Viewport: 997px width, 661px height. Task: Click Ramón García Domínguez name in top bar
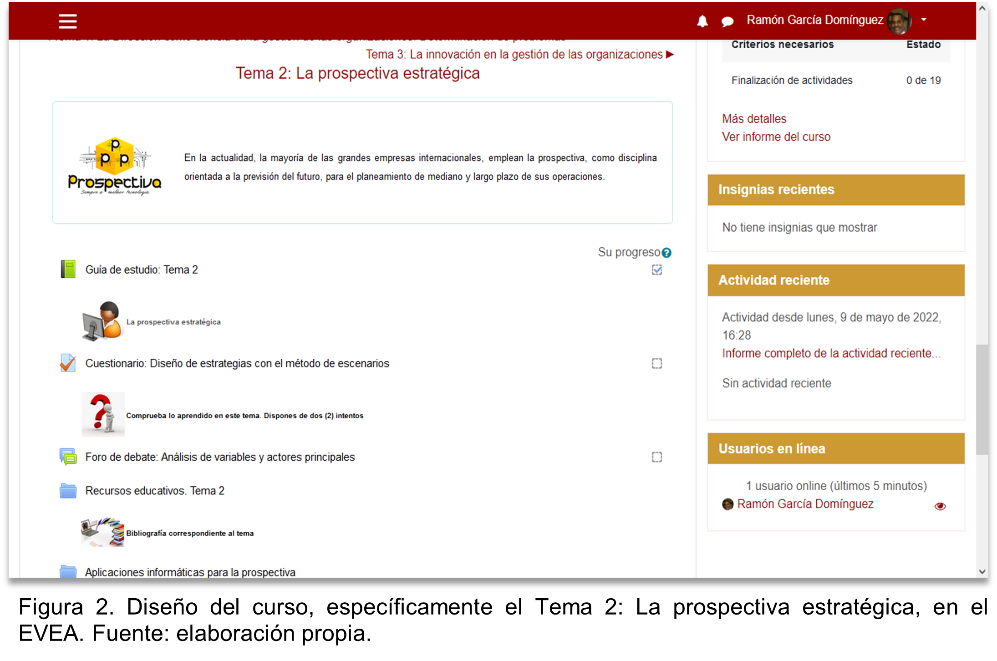point(815,20)
